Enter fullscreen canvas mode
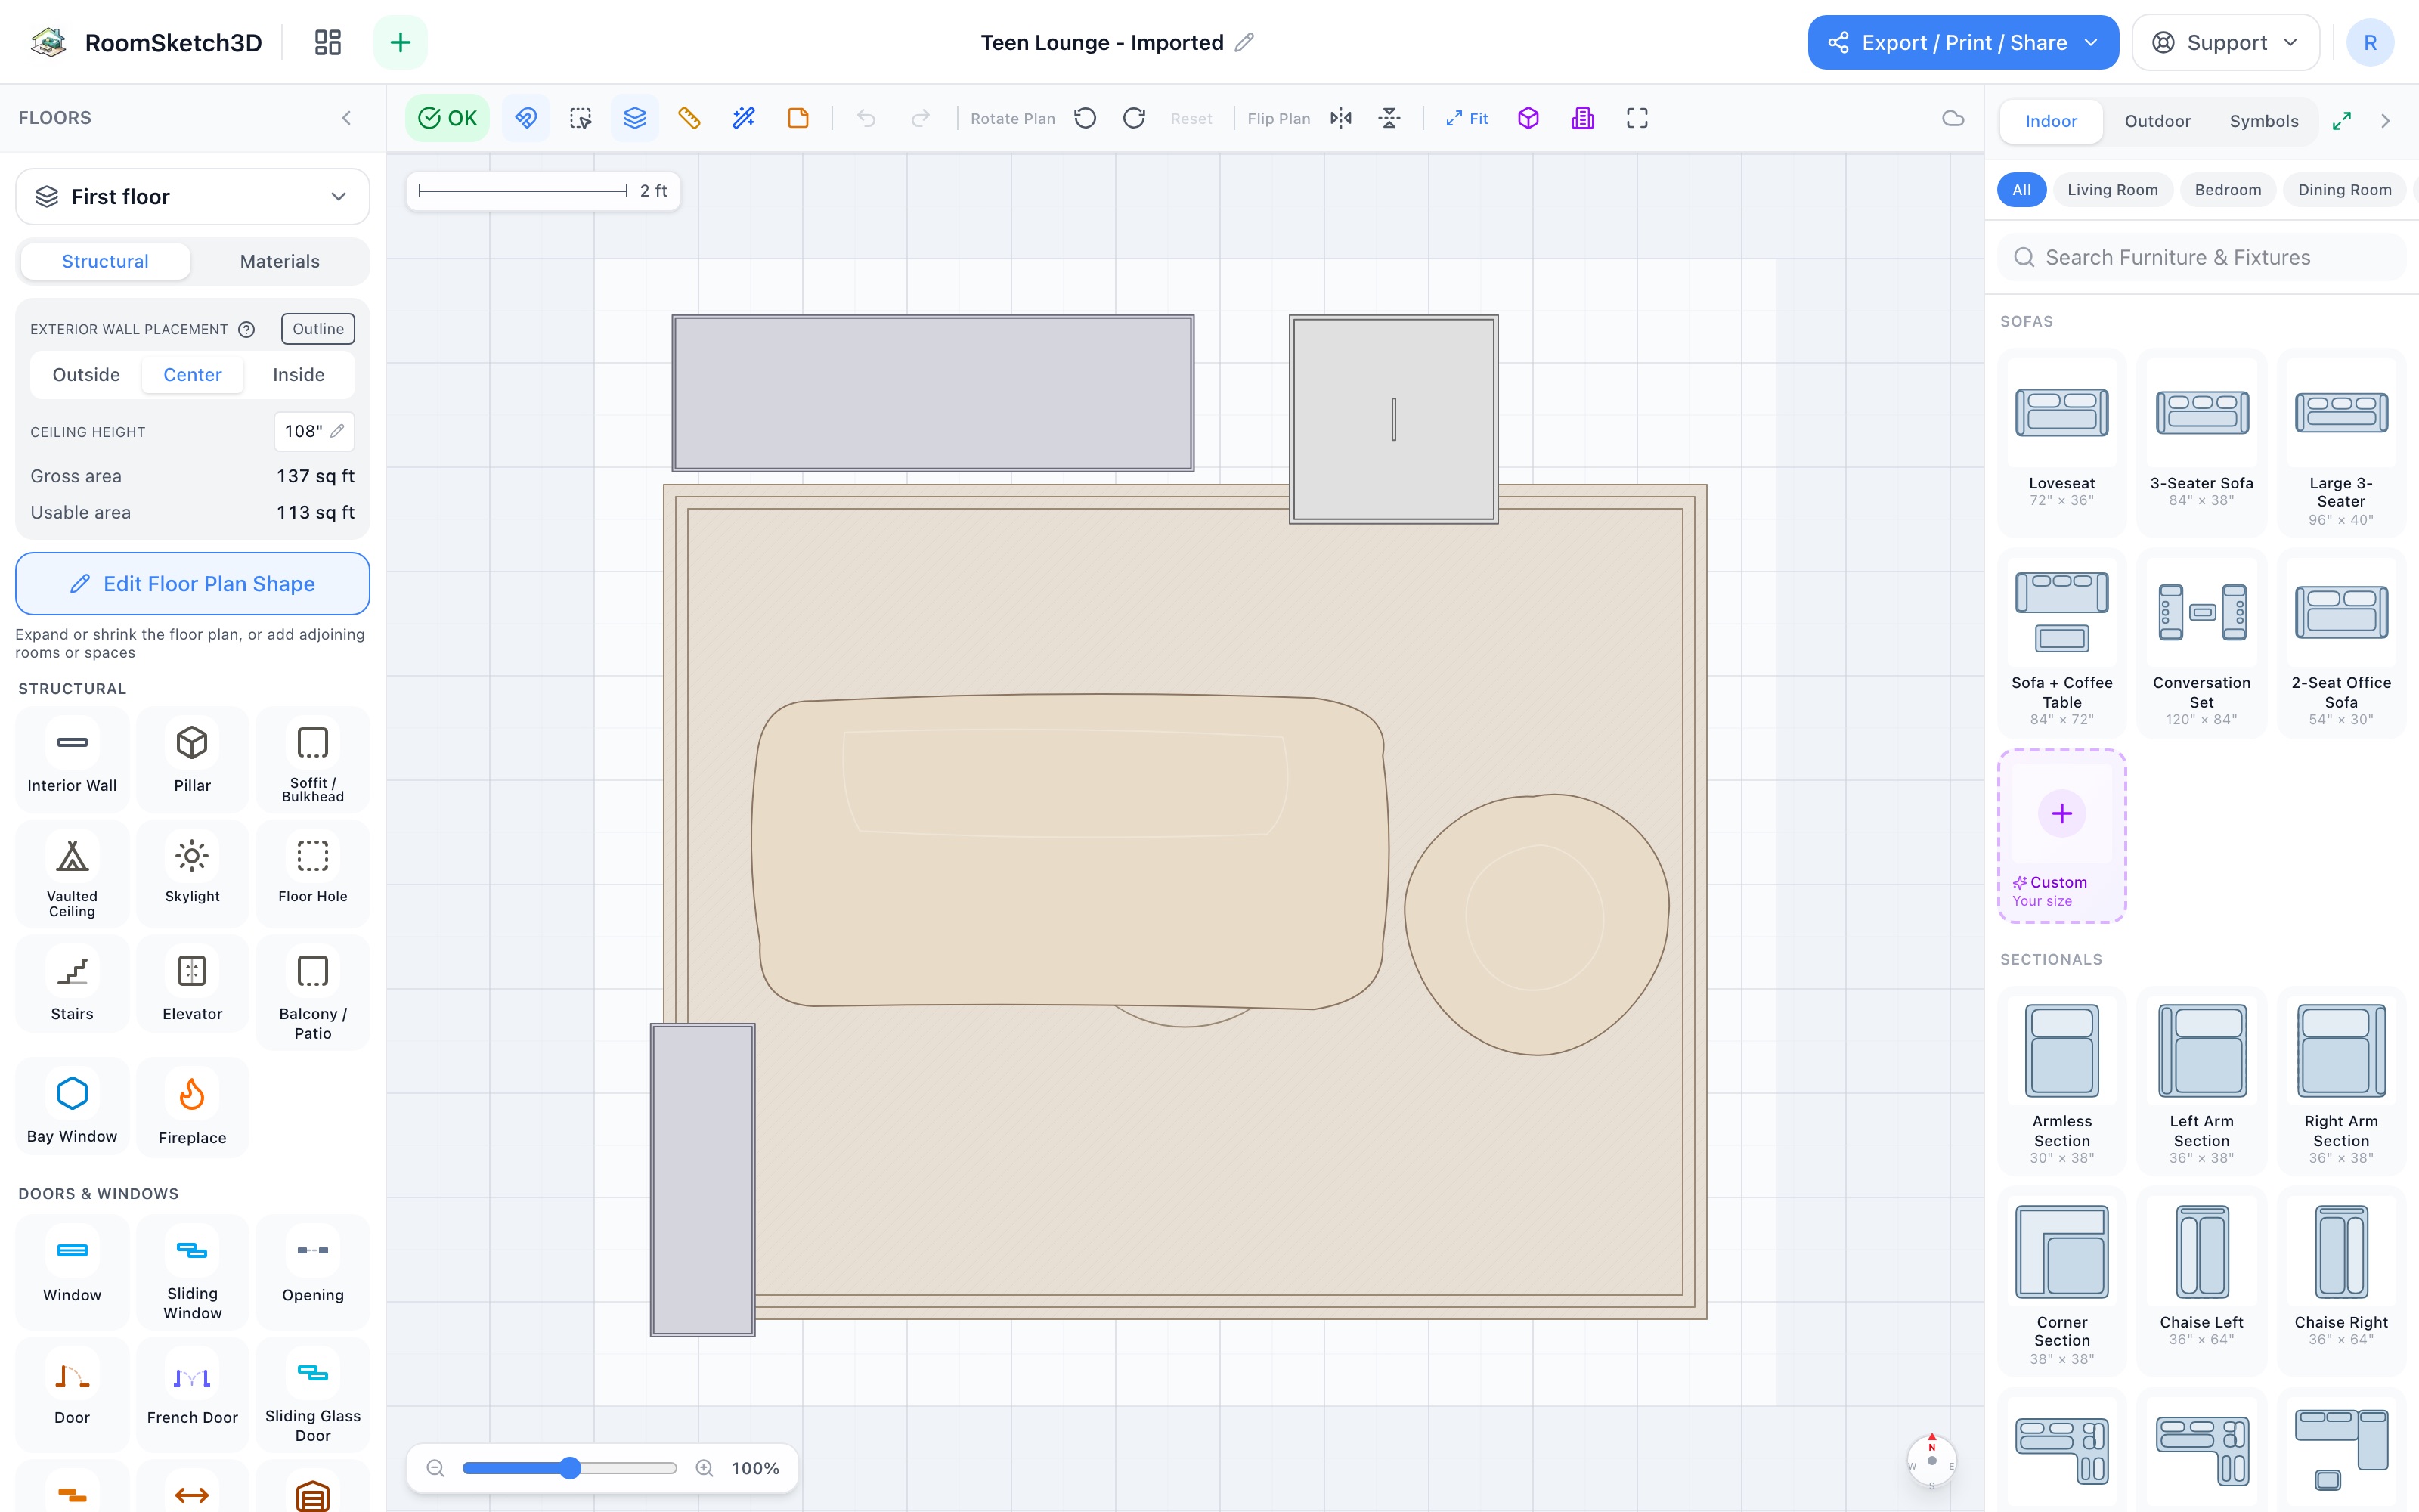Screen dimensions: 2419x1512 click(x=1637, y=118)
